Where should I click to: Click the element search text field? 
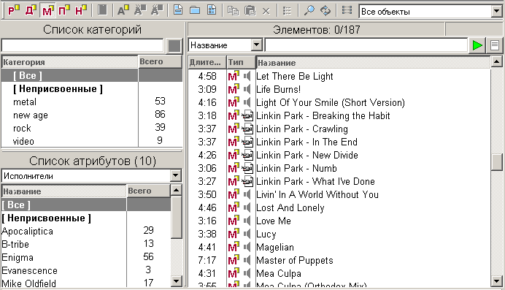366,45
